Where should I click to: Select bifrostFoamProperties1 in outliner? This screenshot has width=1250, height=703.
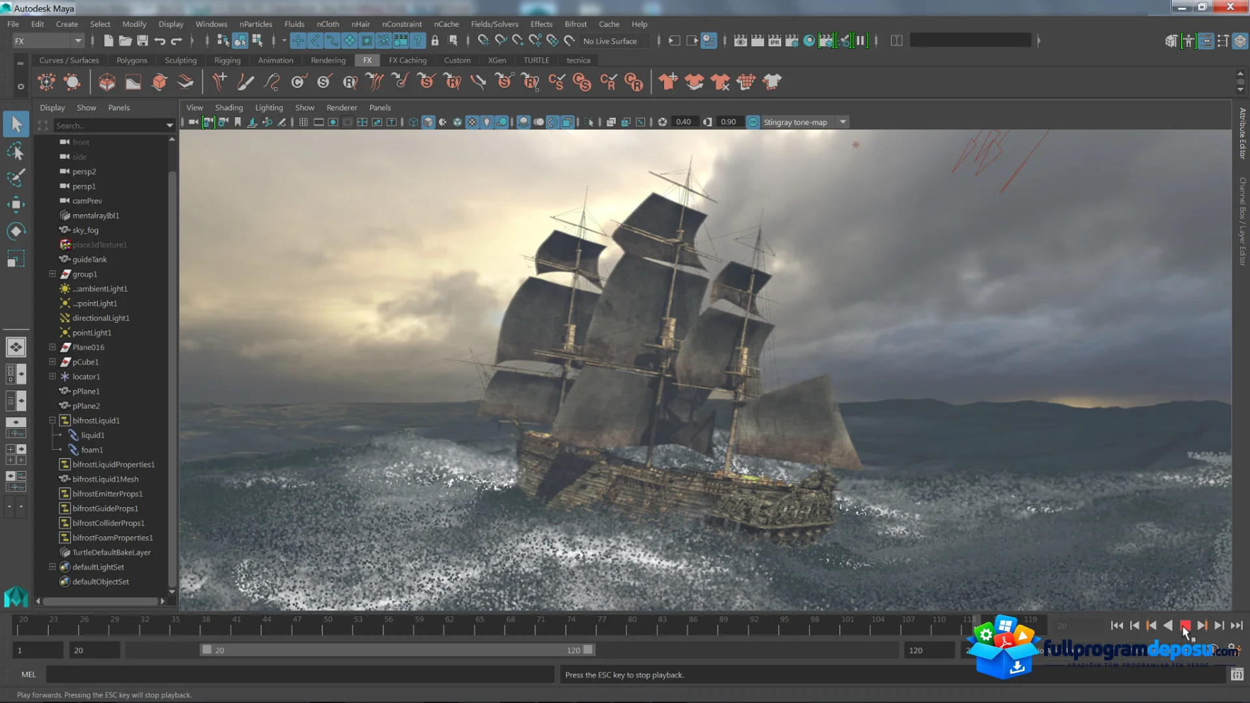click(113, 538)
